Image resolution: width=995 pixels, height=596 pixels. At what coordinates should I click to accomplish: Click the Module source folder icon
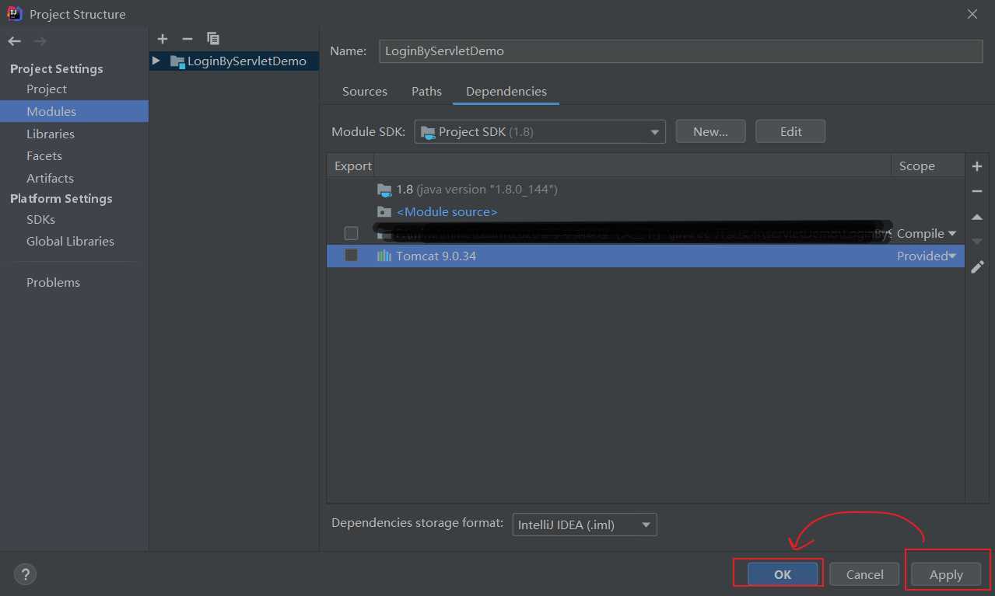(384, 211)
